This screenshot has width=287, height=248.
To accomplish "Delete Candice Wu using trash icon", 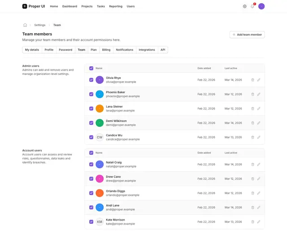I will click(252, 137).
